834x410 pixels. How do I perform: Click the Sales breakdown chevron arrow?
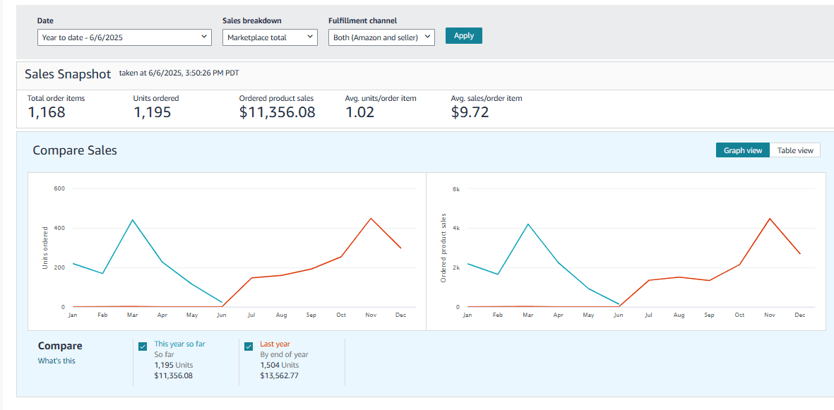310,37
